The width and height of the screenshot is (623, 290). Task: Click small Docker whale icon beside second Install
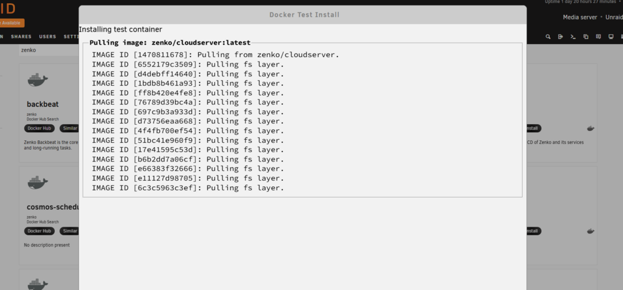[591, 231]
